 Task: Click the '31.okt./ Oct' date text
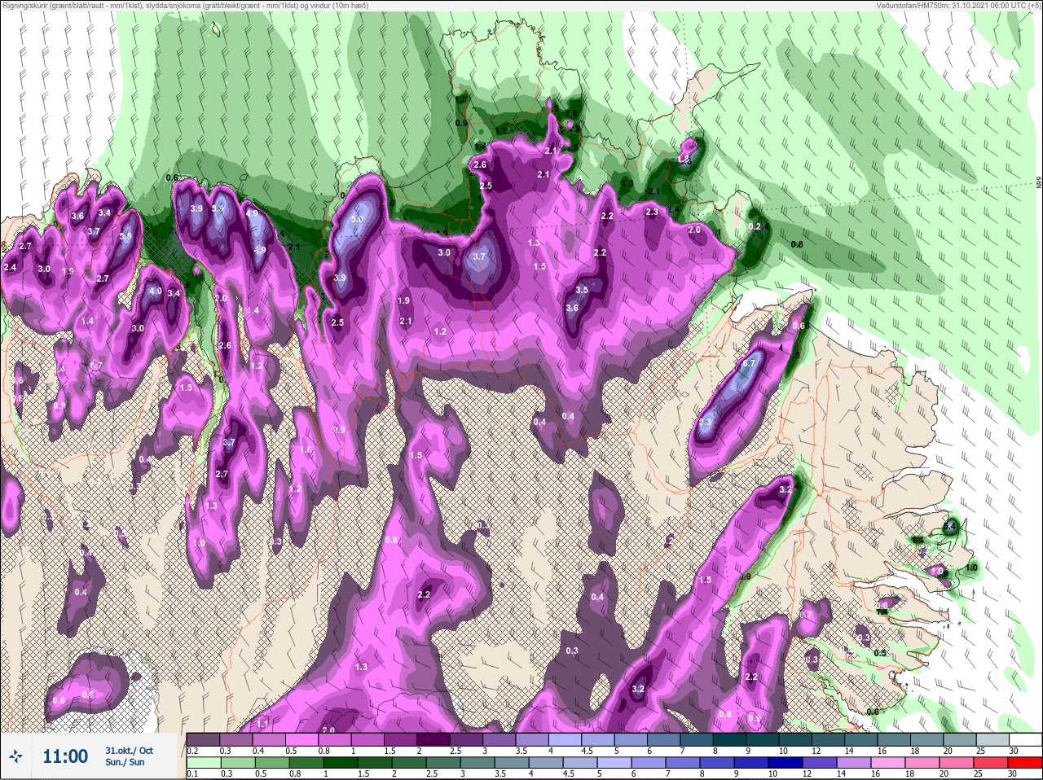pos(129,751)
